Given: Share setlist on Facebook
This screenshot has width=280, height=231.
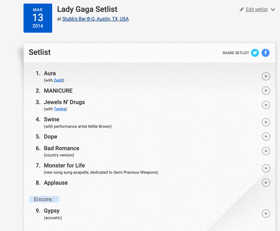Looking at the screenshot, I should [266, 53].
